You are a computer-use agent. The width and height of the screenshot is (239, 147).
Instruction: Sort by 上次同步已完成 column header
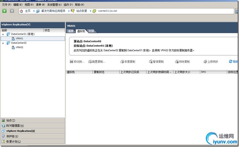(133, 72)
